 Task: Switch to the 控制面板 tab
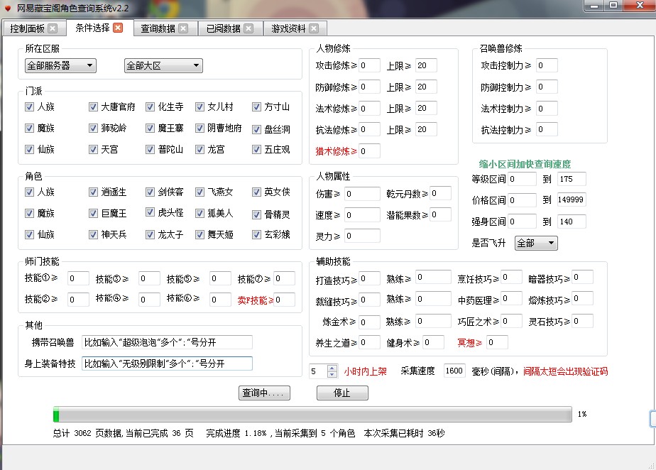[x=27, y=28]
